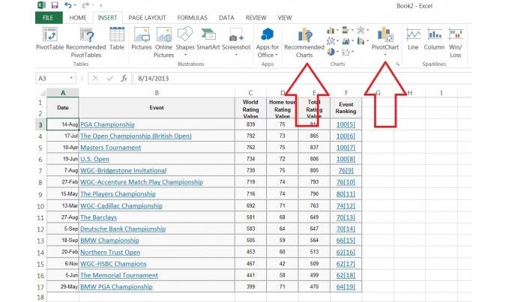Open Recommended Charts
Viewport: 506px width, 302px height.
point(304,43)
